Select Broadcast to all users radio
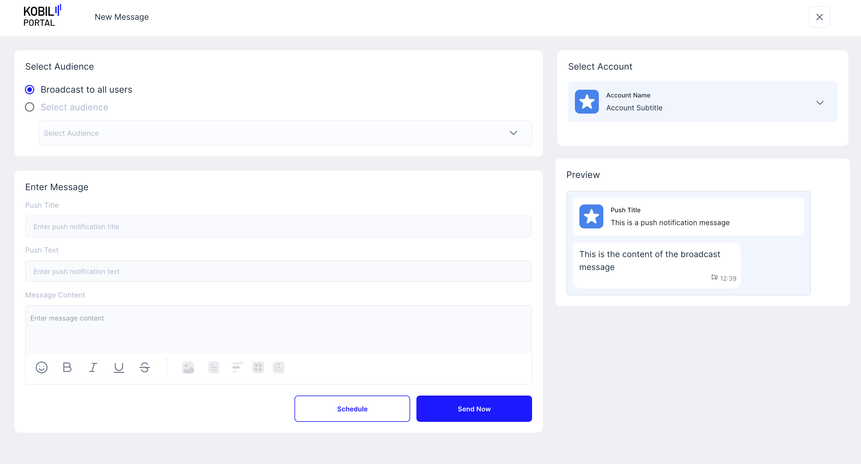The image size is (861, 464). [x=30, y=89]
